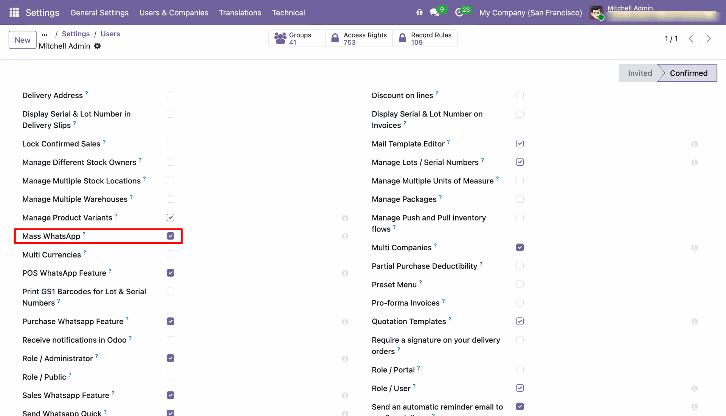Click info icon for Purchase Whatsapp Feature
The width and height of the screenshot is (726, 416).
tap(345, 321)
